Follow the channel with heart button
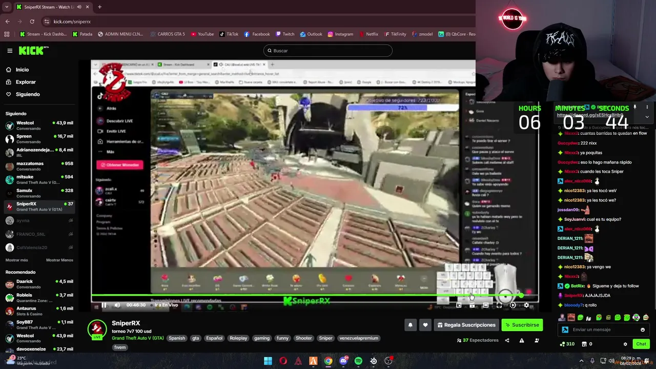 tap(425, 325)
